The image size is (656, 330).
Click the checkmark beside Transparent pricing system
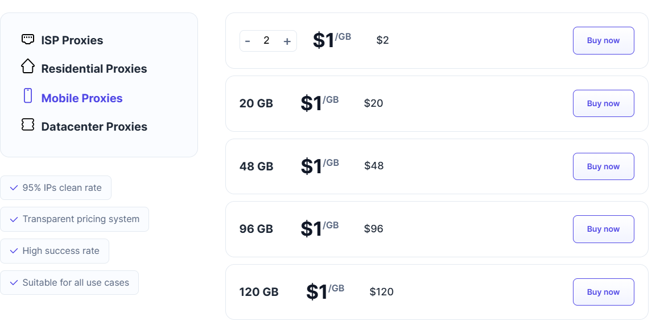click(x=14, y=219)
